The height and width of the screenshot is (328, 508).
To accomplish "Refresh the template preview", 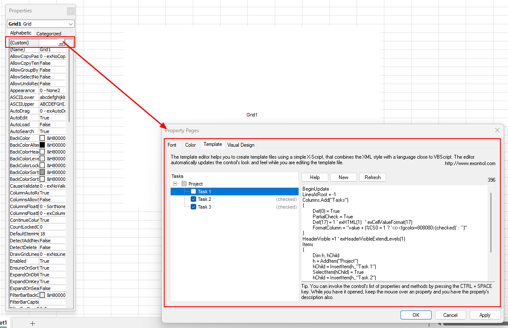I will (372, 177).
